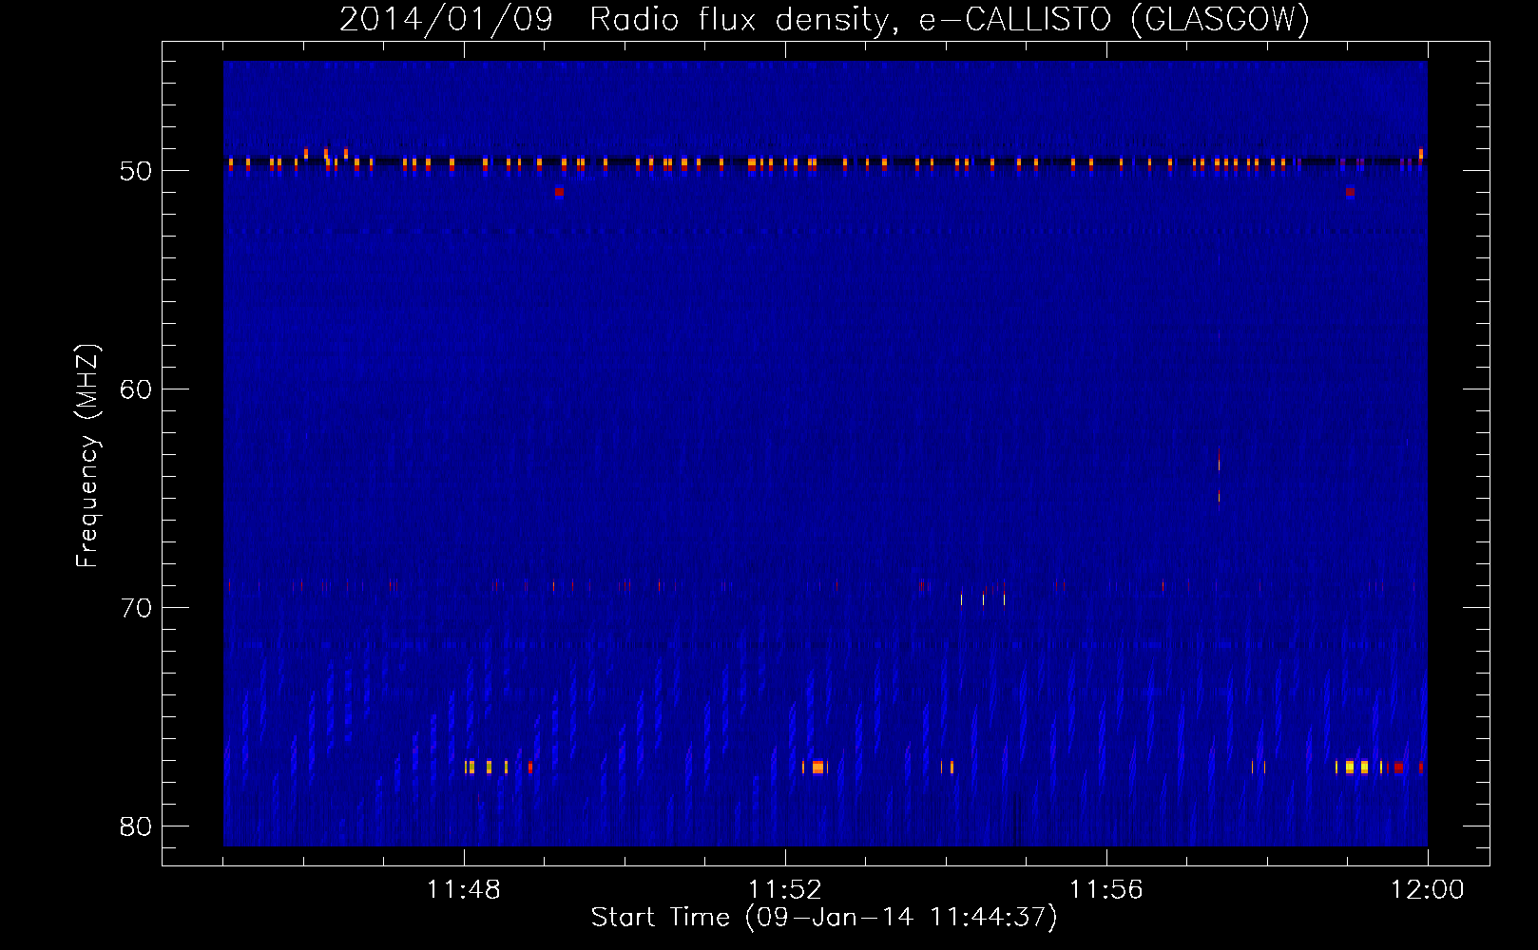Click the 70 frequency tick label
The height and width of the screenshot is (950, 1538).
point(136,608)
